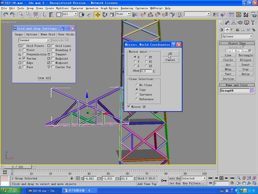Open the MAXScript menu

click(x=156, y=8)
